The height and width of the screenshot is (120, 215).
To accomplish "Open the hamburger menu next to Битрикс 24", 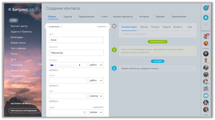I will (x=9, y=9).
